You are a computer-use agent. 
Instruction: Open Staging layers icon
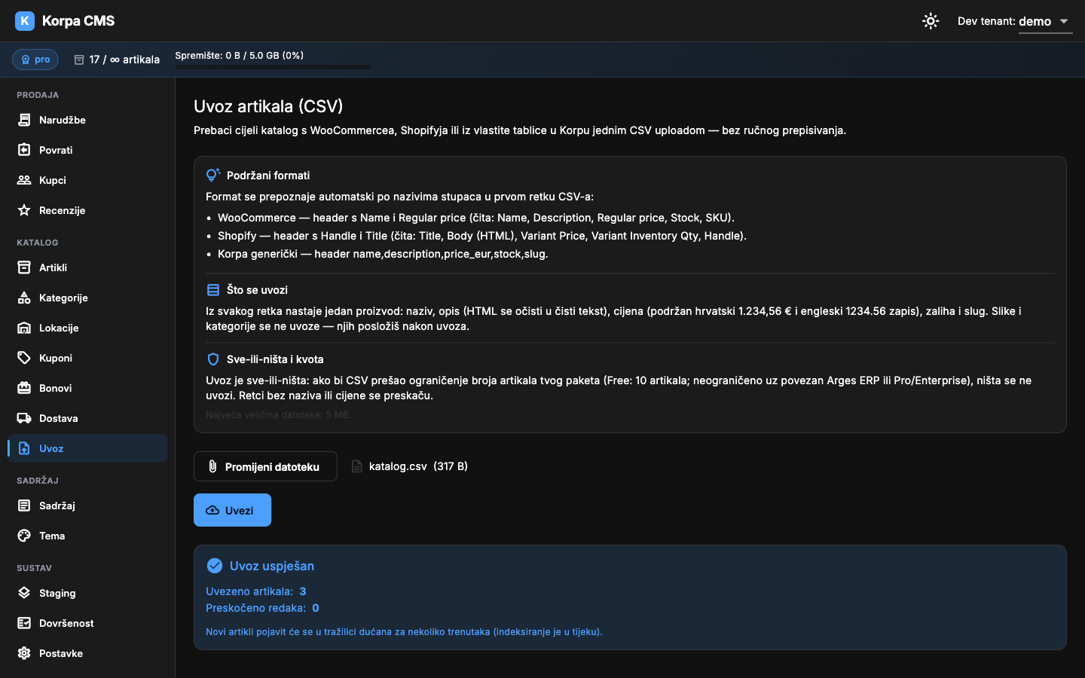click(24, 593)
